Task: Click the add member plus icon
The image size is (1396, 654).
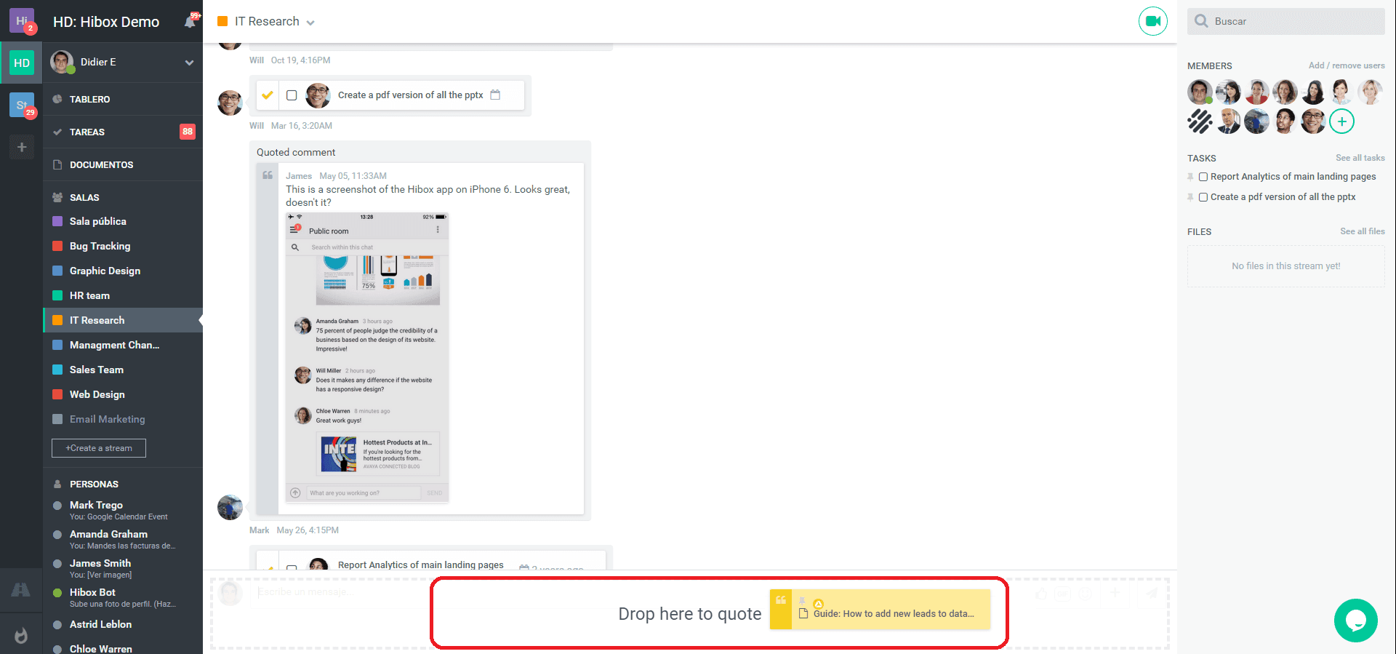Action: point(1341,121)
